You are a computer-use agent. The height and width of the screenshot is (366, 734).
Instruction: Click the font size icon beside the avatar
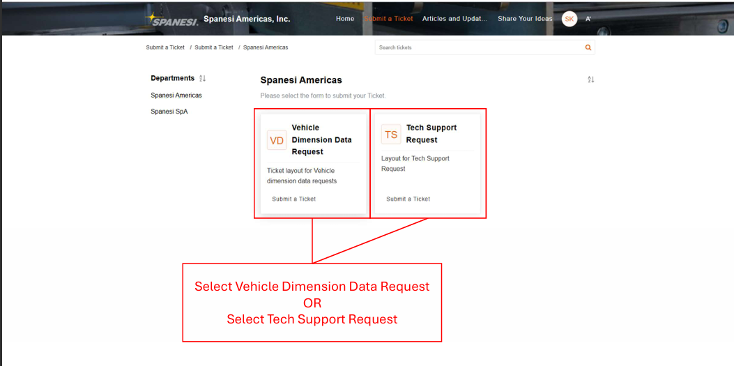(588, 19)
